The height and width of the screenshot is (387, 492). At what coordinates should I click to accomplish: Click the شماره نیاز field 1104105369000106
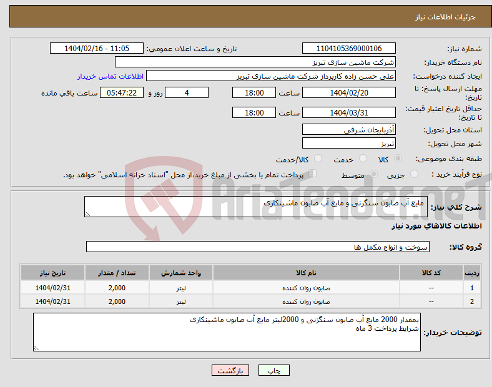point(349,48)
